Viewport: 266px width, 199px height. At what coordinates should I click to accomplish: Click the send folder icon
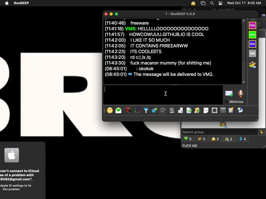(197, 110)
